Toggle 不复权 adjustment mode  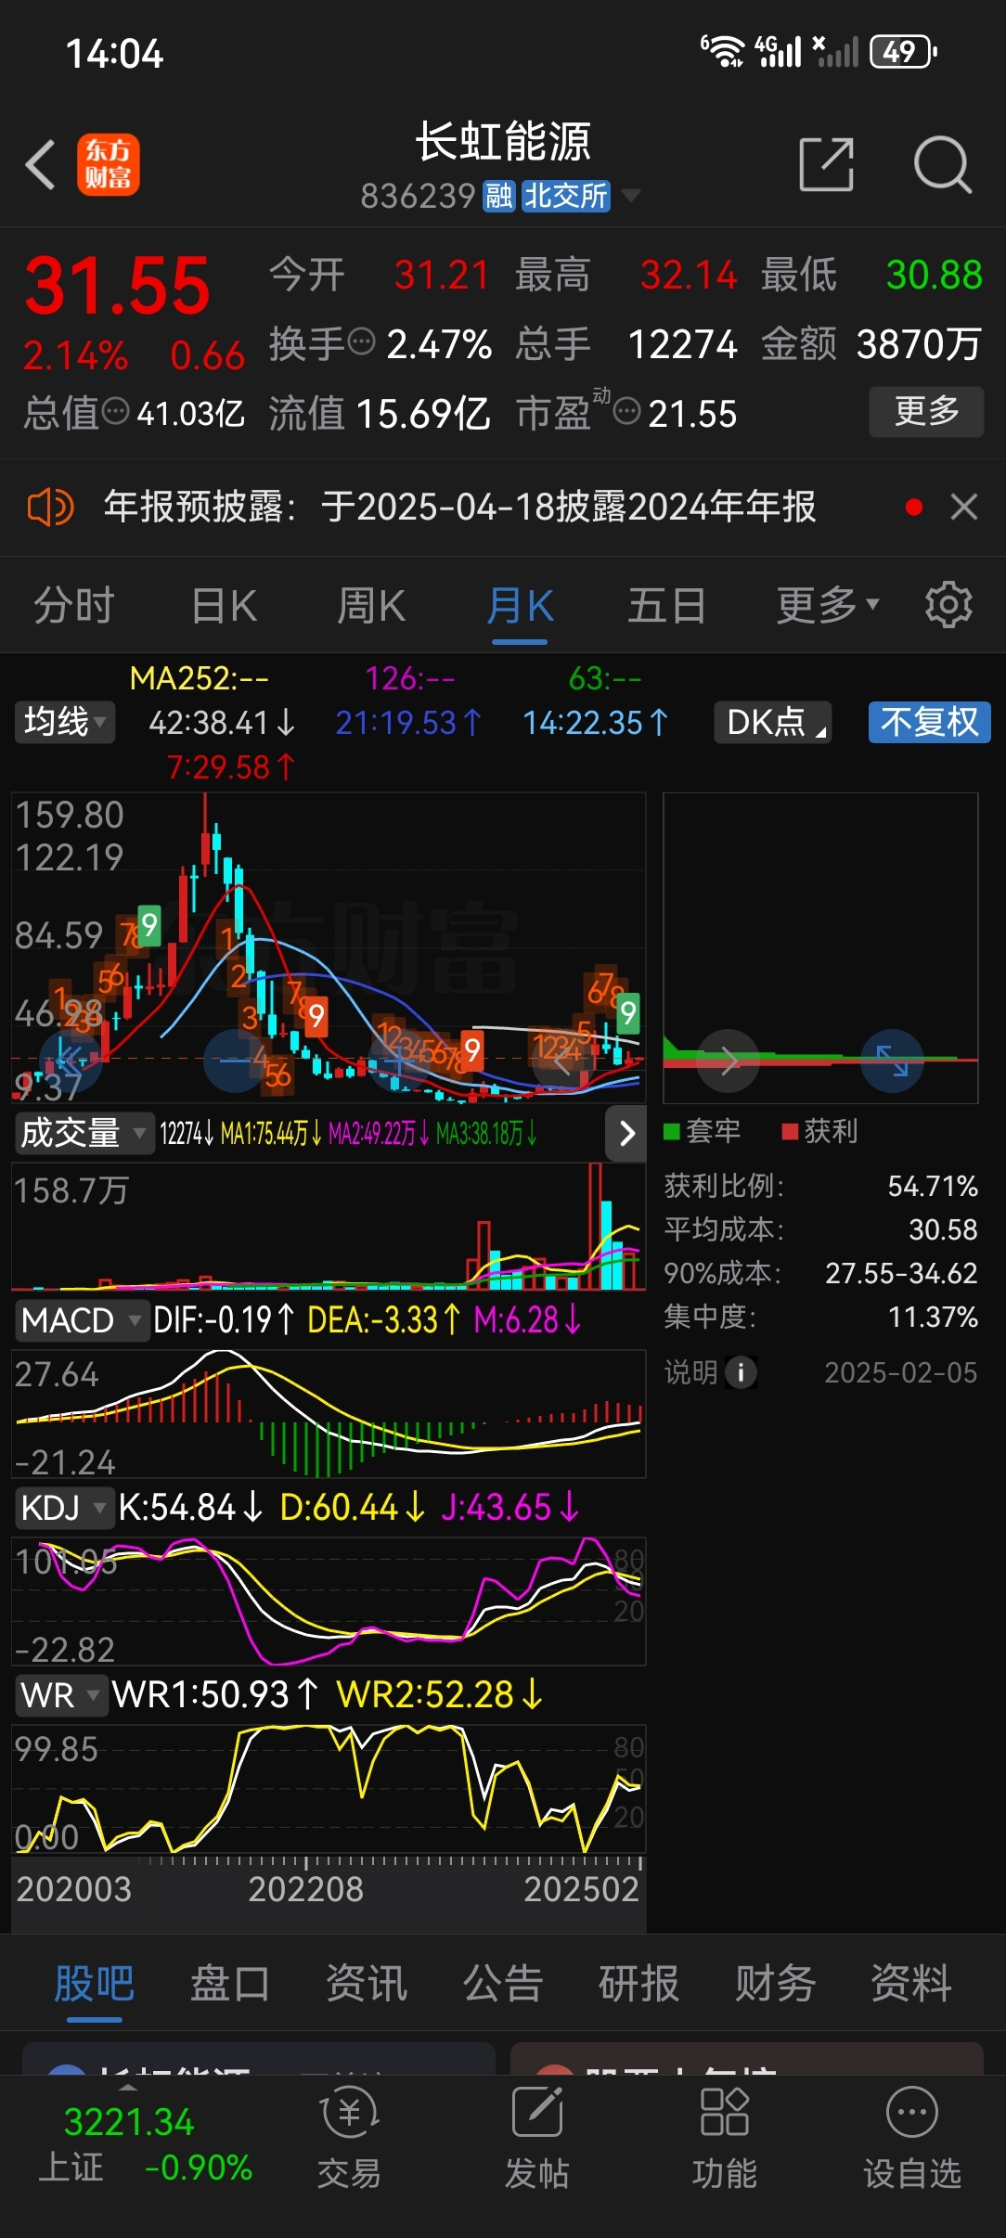point(930,722)
